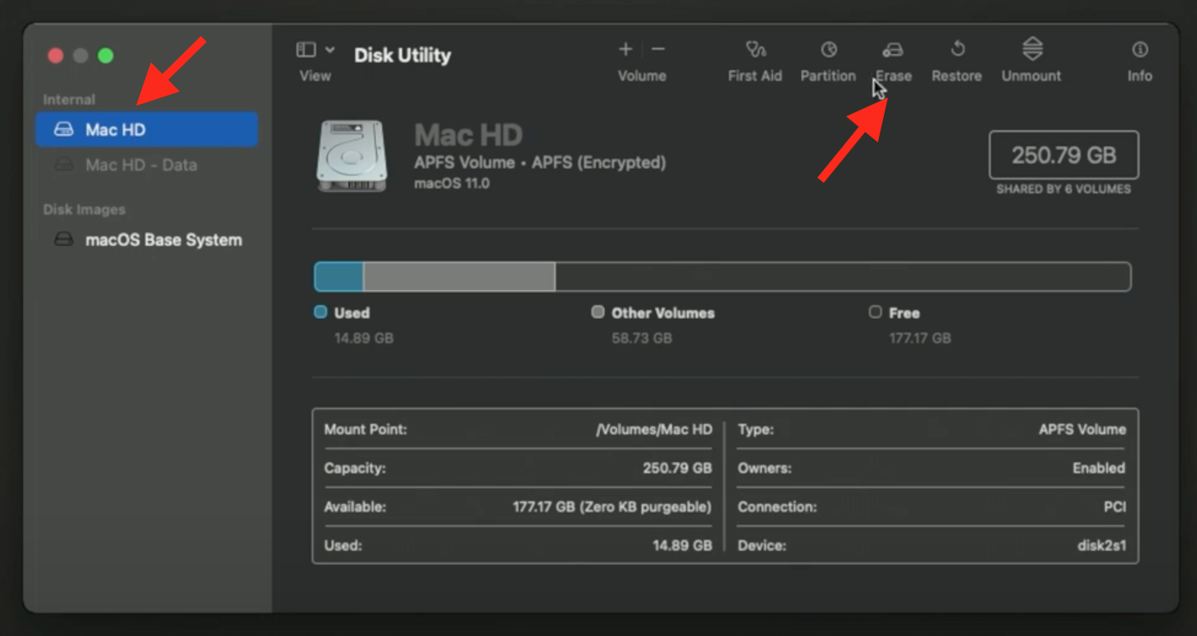Click the green zoom window button

point(106,56)
